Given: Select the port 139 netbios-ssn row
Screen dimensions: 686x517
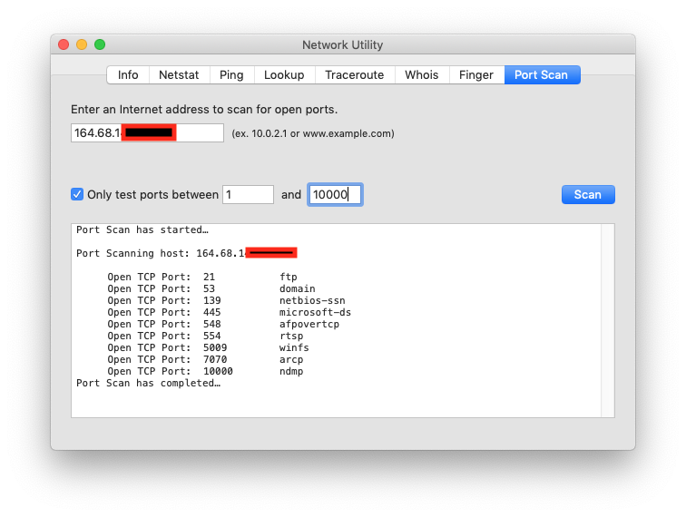Looking at the screenshot, I should click(226, 300).
